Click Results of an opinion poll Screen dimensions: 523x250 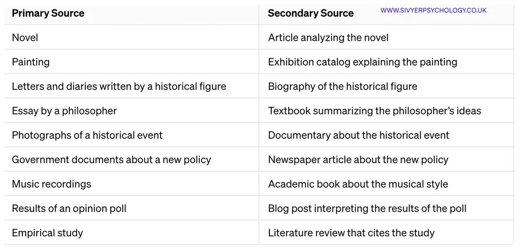pos(69,209)
